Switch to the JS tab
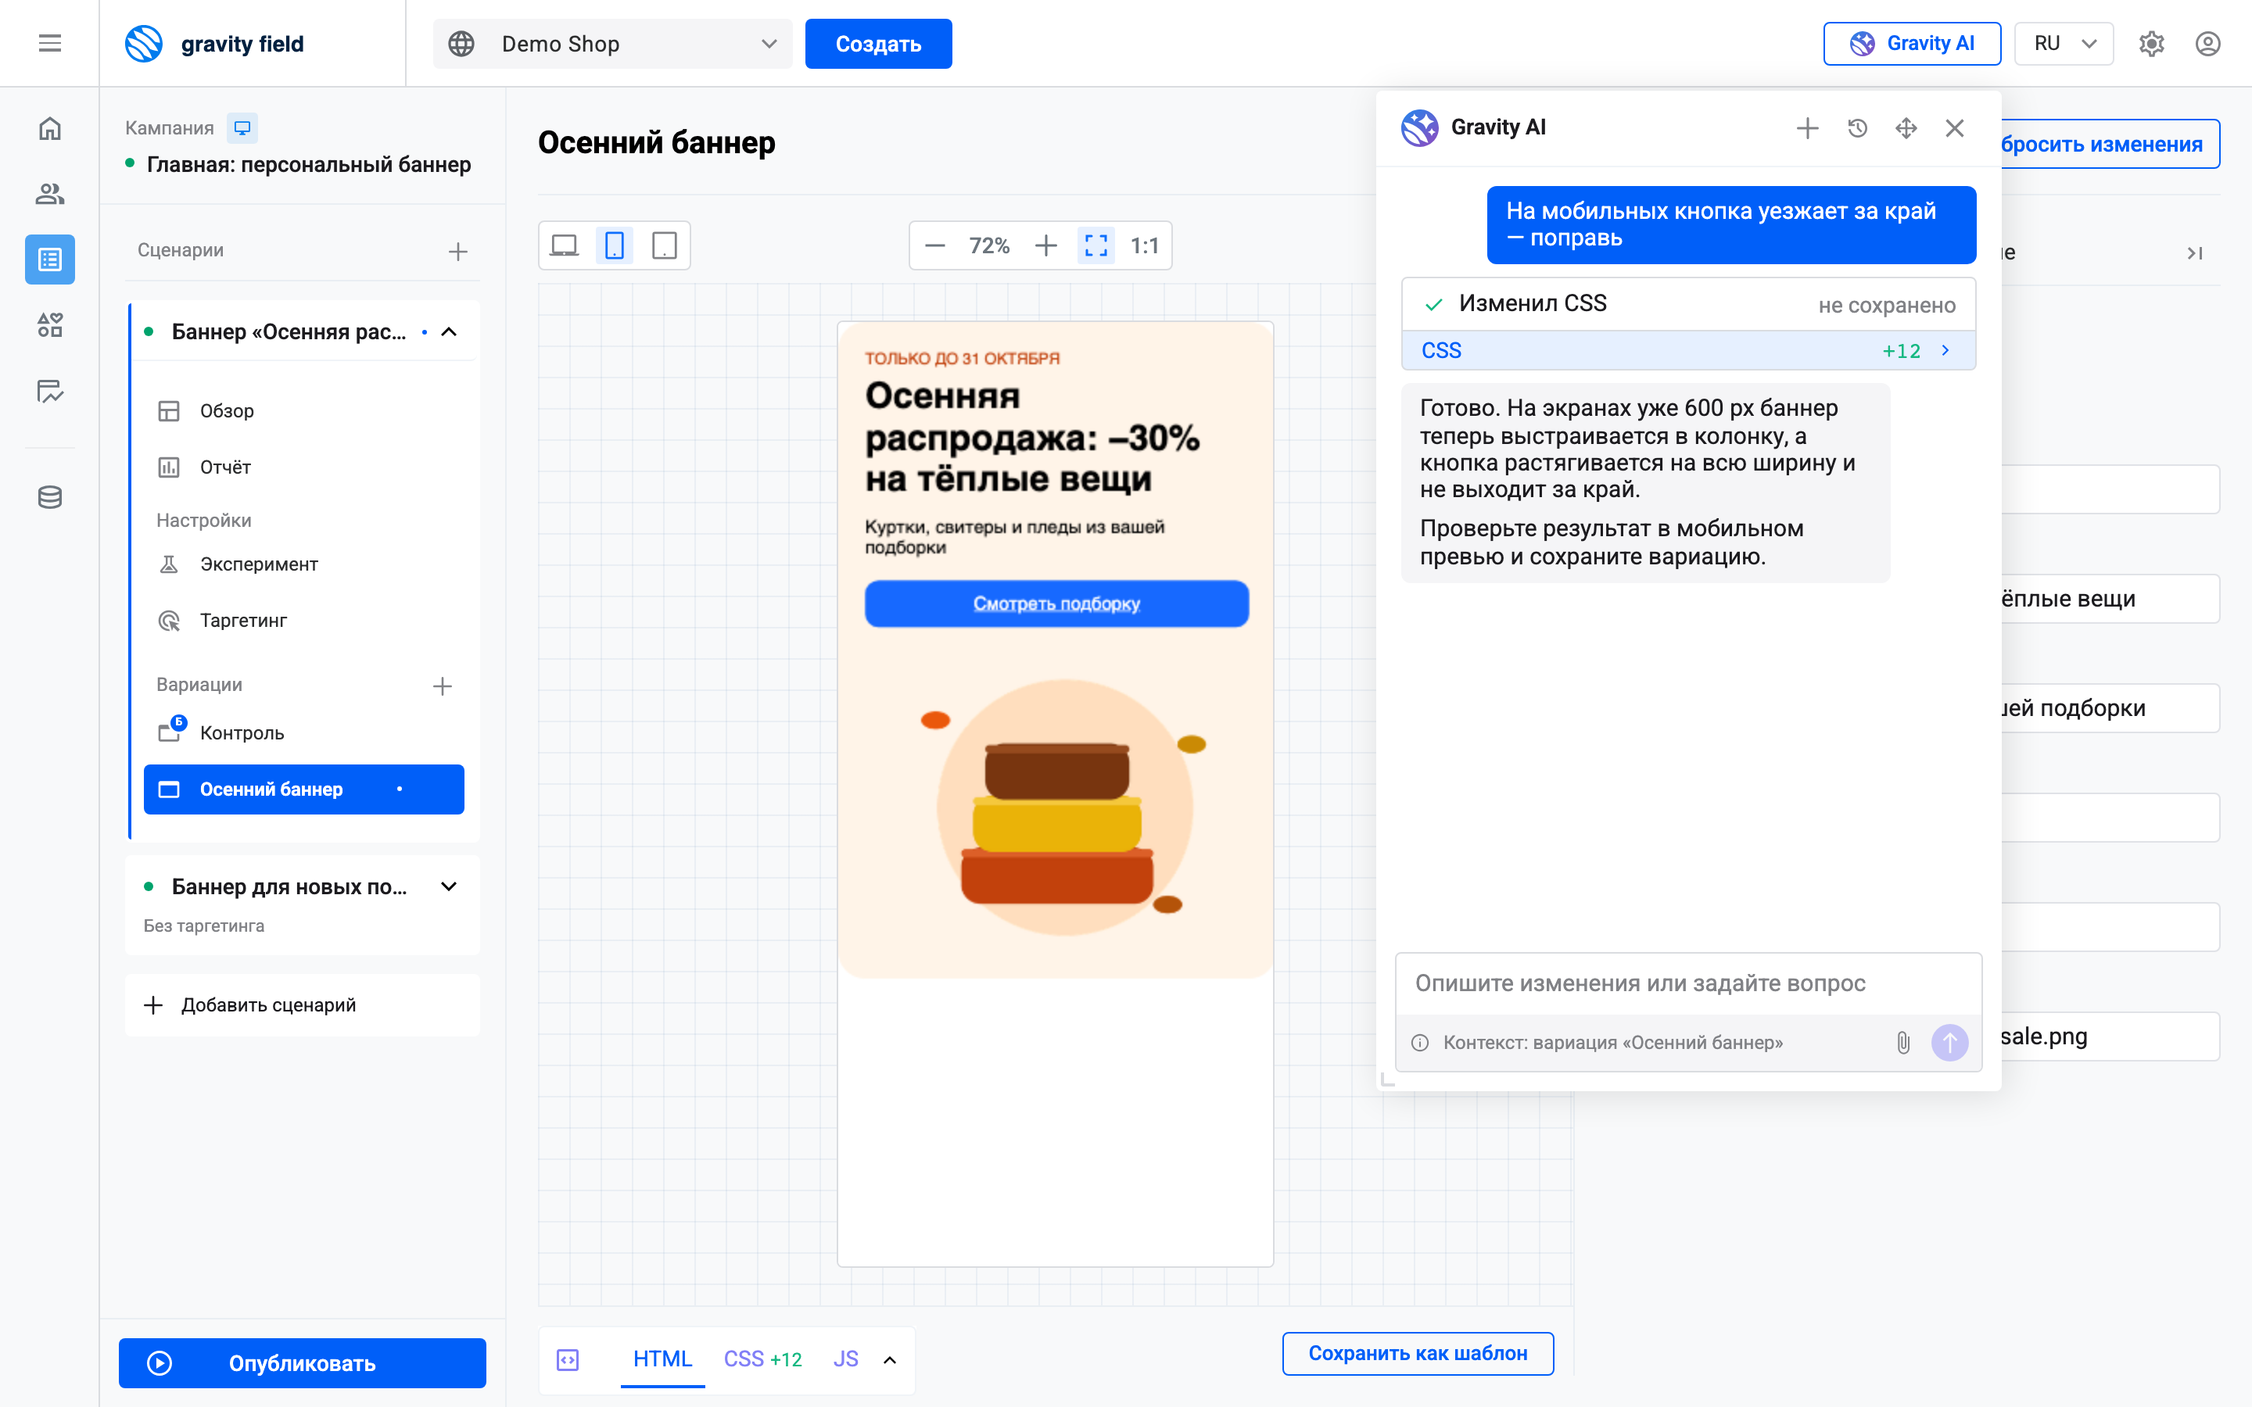The width and height of the screenshot is (2252, 1407). 846,1359
